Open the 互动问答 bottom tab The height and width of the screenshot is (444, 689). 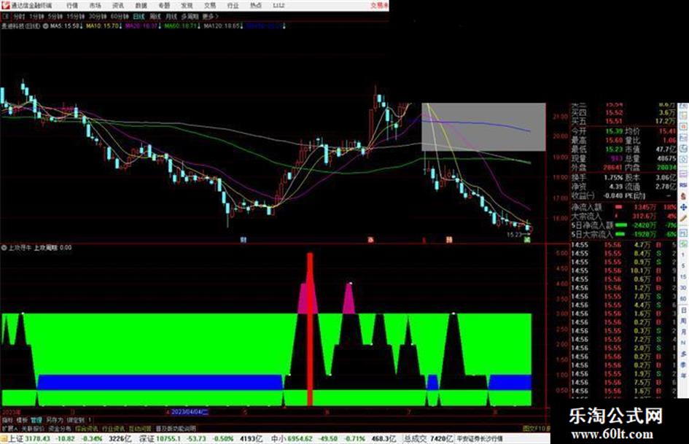140,428
